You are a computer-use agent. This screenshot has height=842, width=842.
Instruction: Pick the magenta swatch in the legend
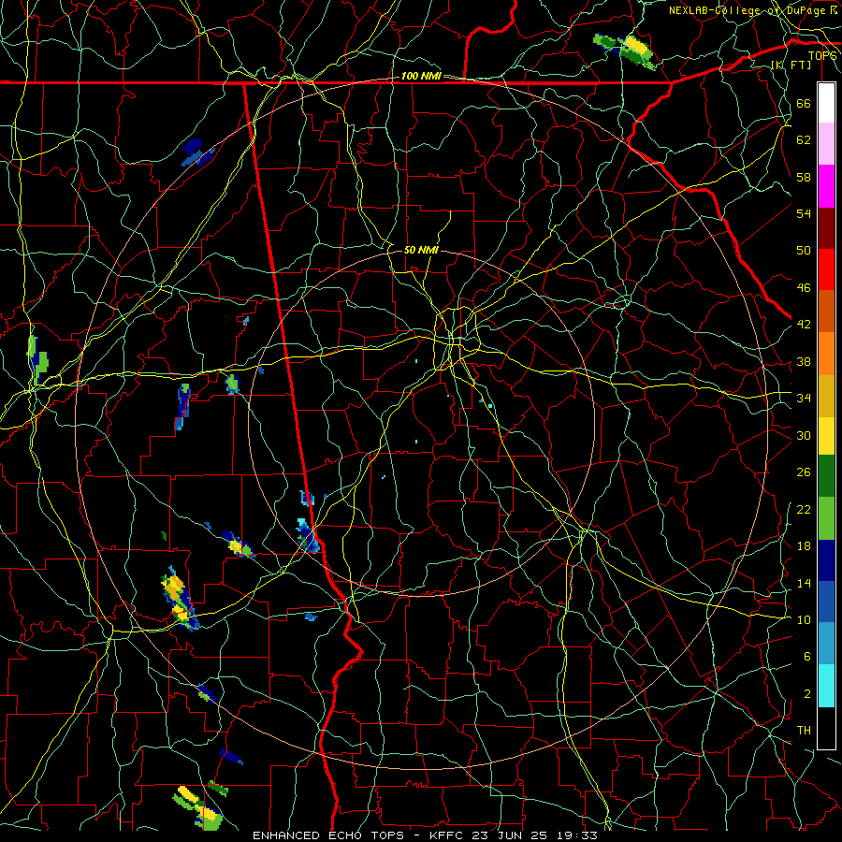click(826, 186)
